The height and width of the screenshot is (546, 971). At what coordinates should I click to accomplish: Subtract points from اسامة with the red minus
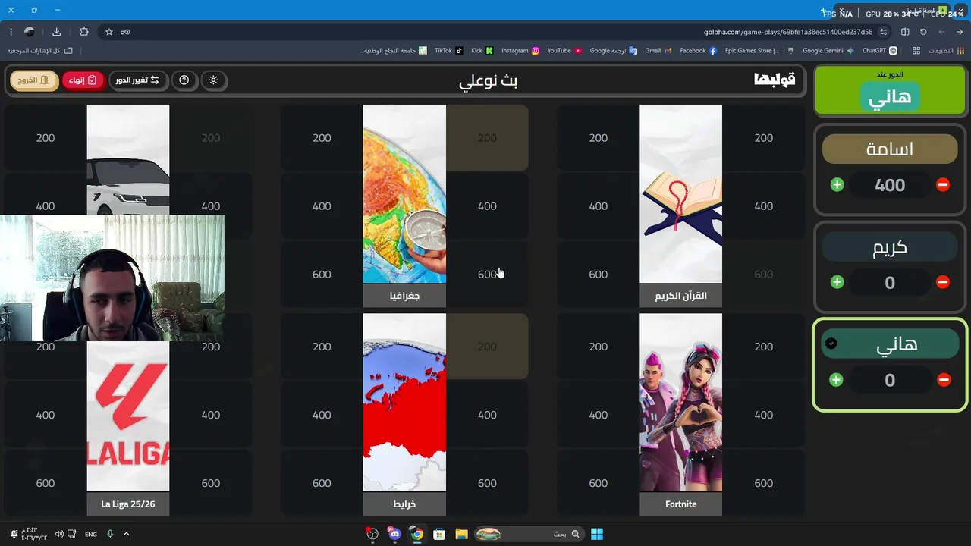coord(943,184)
